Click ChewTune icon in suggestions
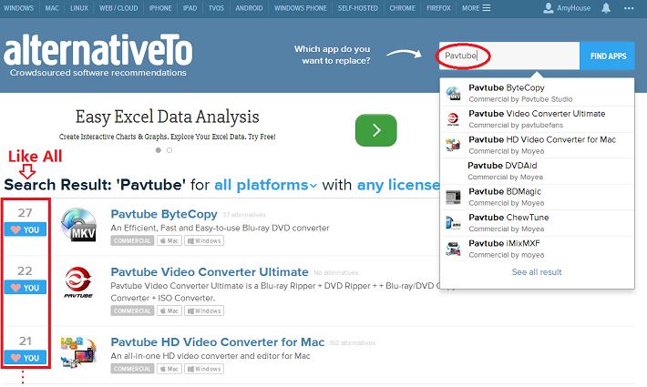647x387 pixels. pos(453,223)
